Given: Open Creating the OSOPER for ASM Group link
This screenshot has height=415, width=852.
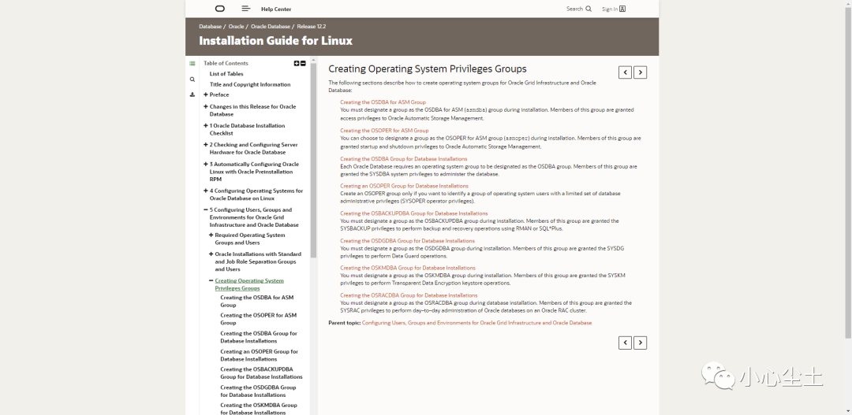Looking at the screenshot, I should point(384,131).
